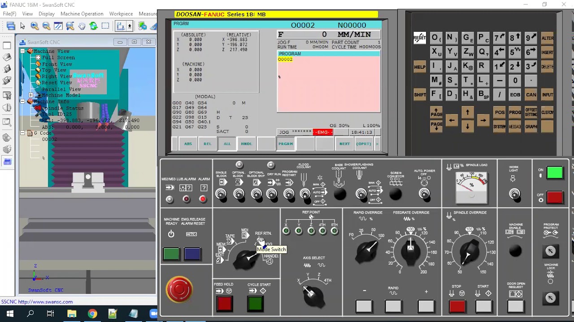Open the View menu

pos(27,14)
